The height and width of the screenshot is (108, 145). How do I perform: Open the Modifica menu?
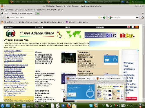tap(9, 10)
